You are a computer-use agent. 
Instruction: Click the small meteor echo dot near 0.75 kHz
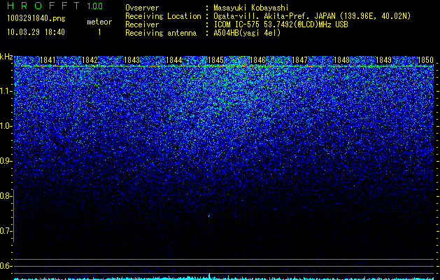pos(209,216)
